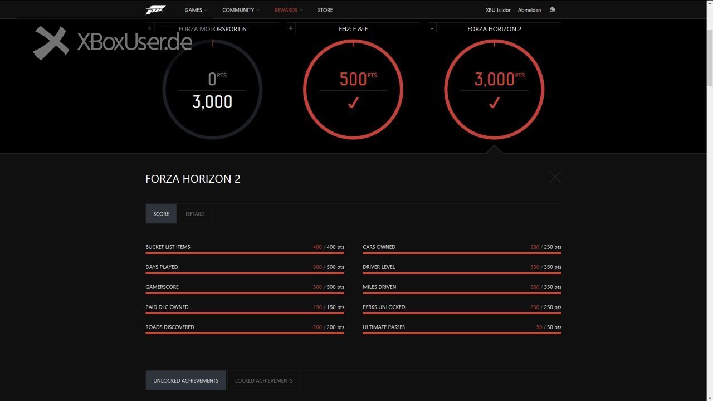Click the FORZA HORIZON 2 panel heading

(x=193, y=179)
